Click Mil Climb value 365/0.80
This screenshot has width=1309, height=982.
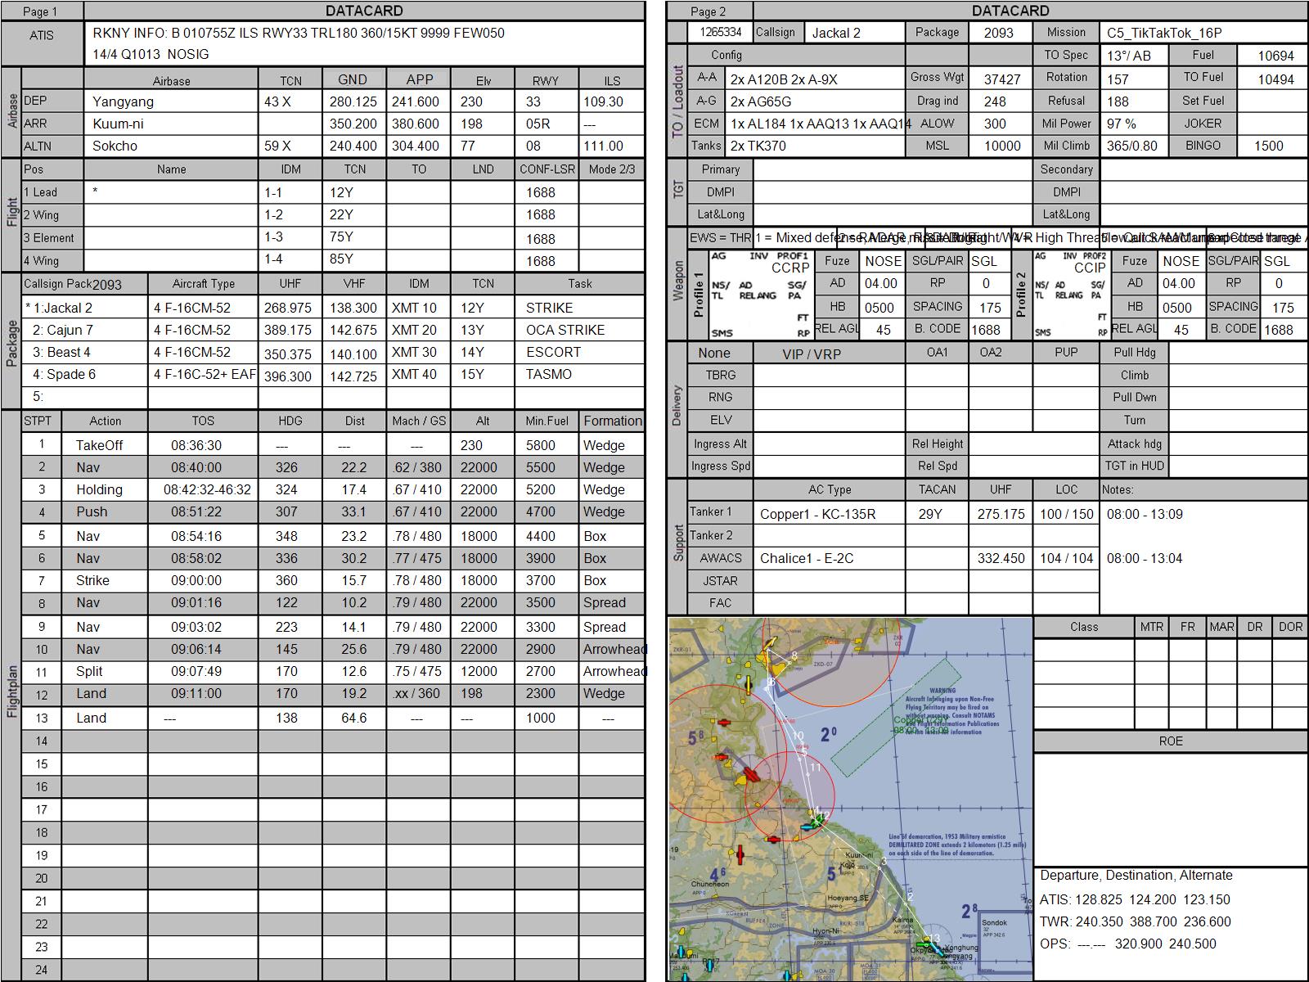1131,146
